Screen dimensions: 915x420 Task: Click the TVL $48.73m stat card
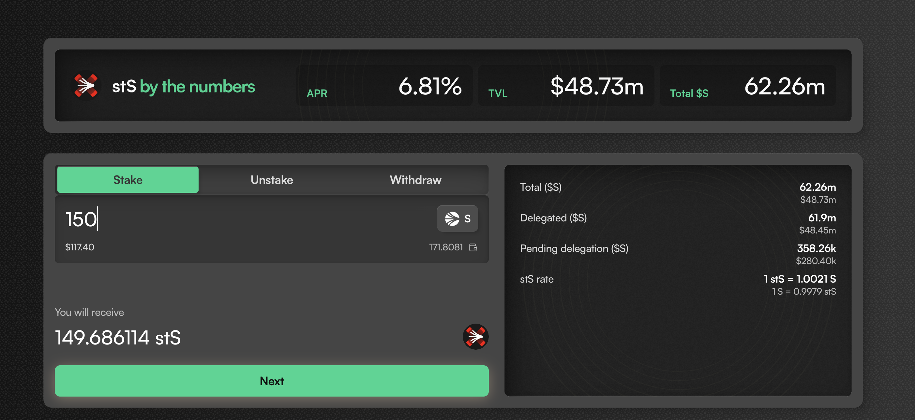click(x=565, y=86)
